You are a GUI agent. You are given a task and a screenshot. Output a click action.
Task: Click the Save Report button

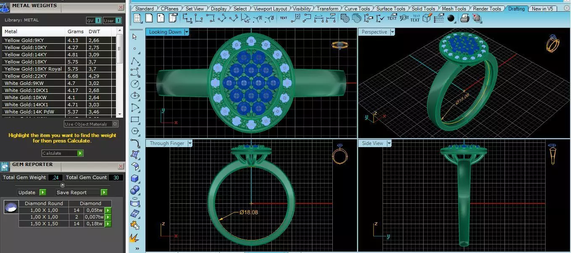tap(82, 192)
